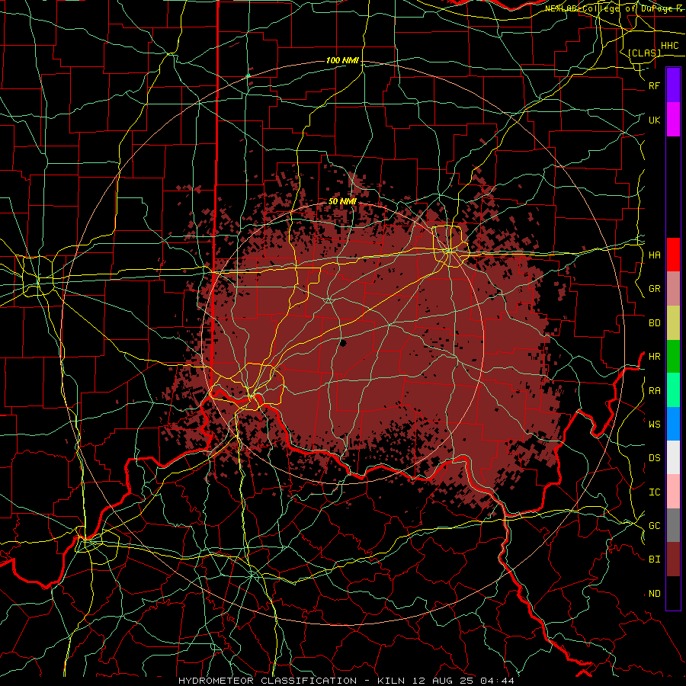The height and width of the screenshot is (686, 686).
Task: Click the "UK" legend label
Action: [x=654, y=120]
